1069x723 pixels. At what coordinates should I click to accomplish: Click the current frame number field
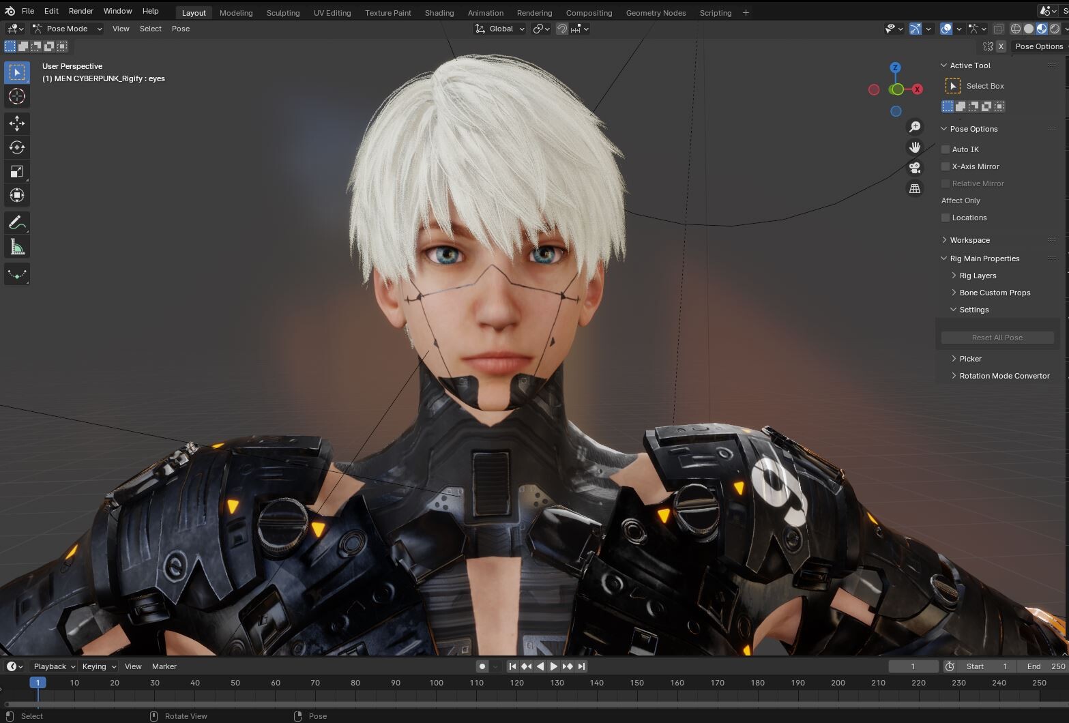pos(913,666)
